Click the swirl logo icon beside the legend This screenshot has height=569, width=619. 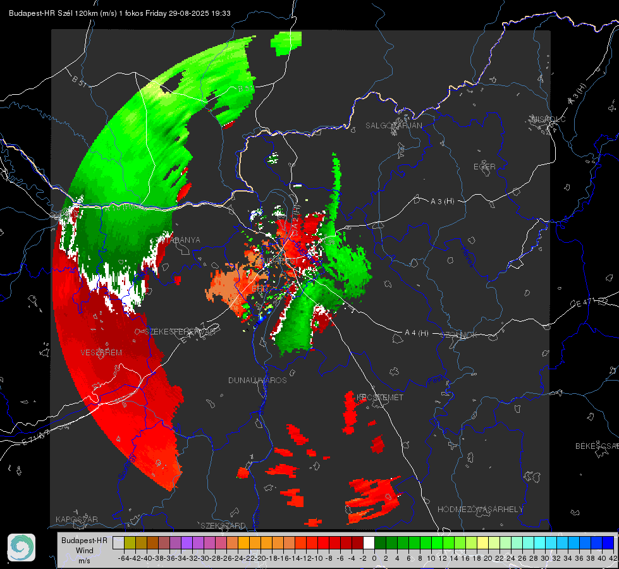[x=21, y=548]
